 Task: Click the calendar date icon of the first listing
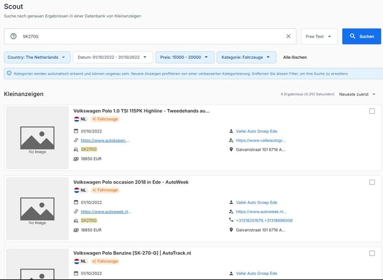[x=76, y=131]
